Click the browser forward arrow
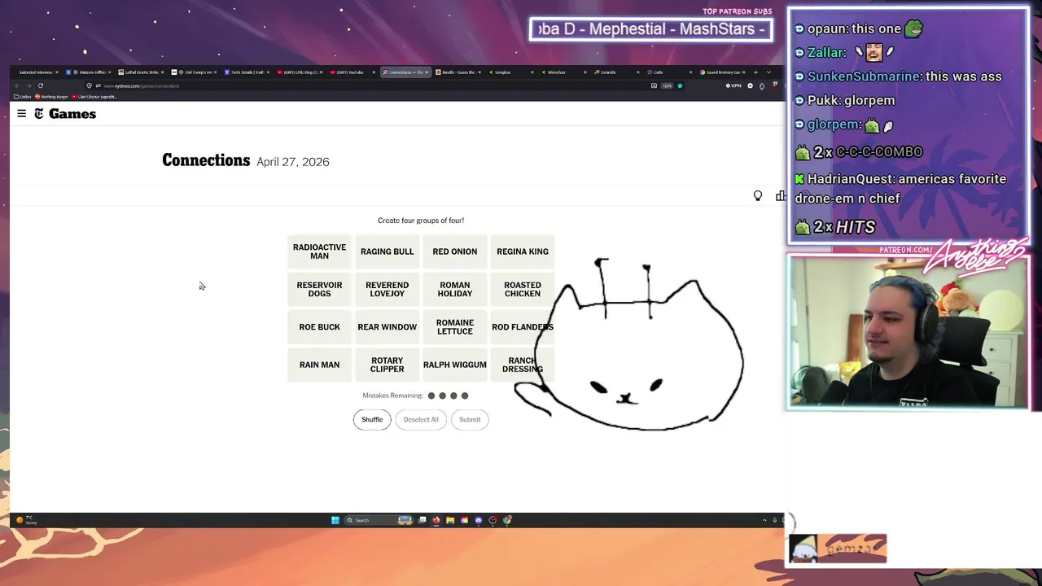 [28, 85]
